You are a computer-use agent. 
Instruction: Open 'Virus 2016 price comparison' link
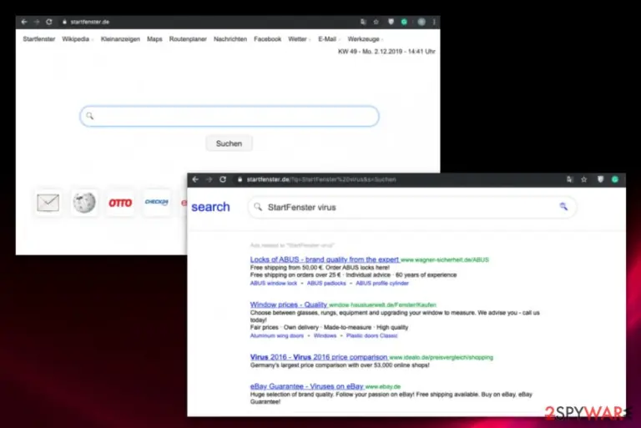(319, 357)
